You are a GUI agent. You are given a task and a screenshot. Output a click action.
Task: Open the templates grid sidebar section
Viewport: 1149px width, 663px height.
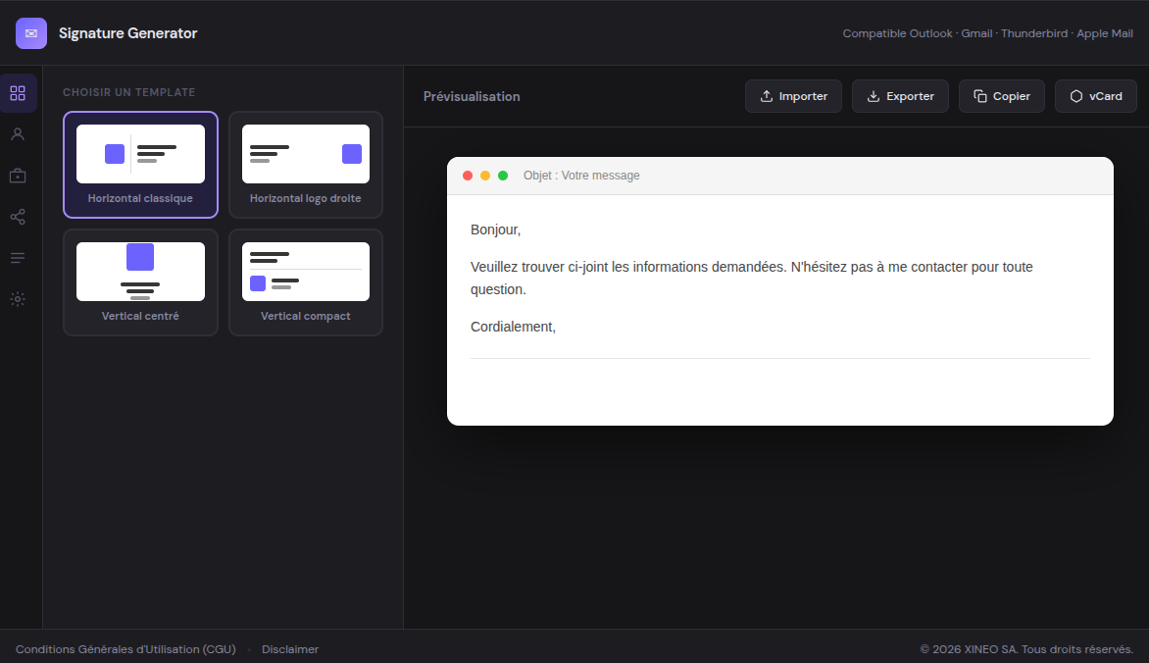(18, 93)
